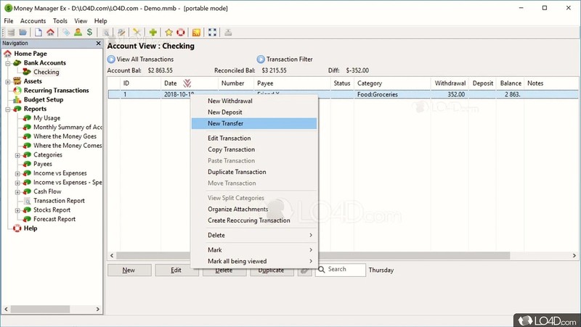Open Mark all being viewed submenu
This screenshot has width=581, height=327.
click(254, 261)
